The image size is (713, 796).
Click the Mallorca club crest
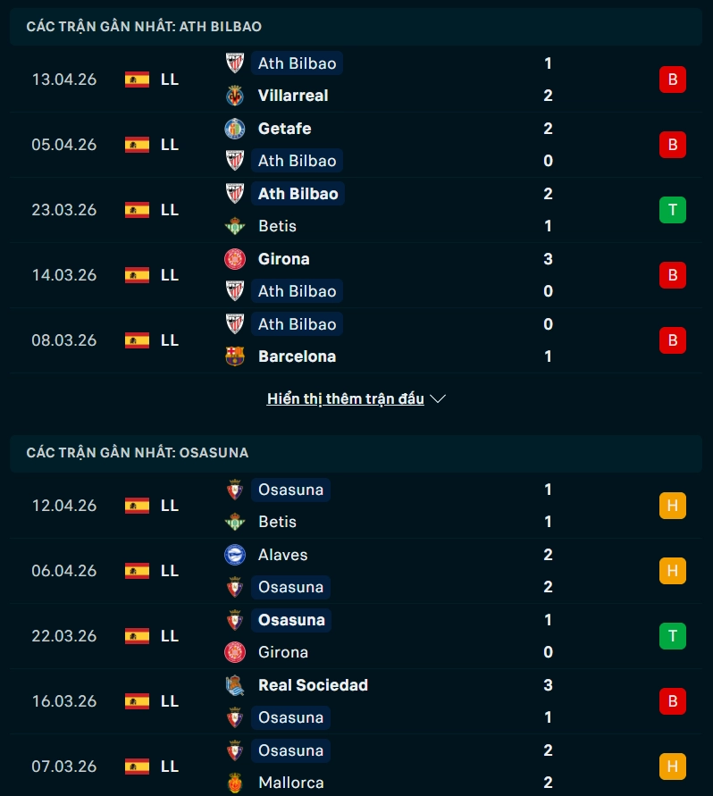234,783
